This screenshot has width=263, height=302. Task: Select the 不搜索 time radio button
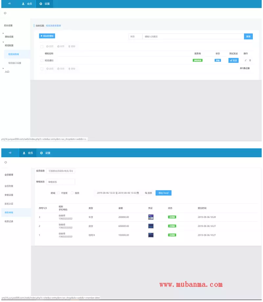pyautogui.click(x=58, y=193)
